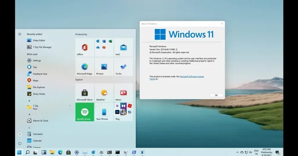Open the Play folder tile

[123, 112]
